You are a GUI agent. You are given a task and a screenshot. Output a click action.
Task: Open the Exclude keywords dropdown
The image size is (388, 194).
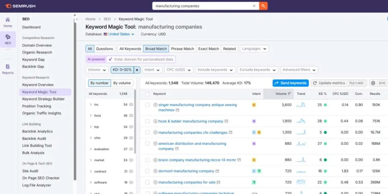click(x=258, y=70)
